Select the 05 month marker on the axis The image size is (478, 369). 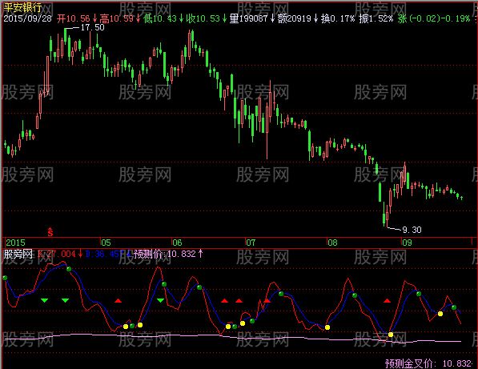[106, 243]
